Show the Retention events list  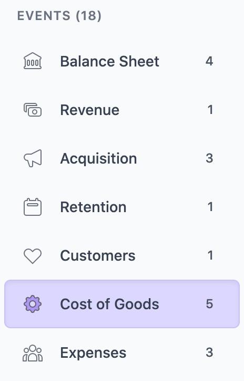coord(122,207)
